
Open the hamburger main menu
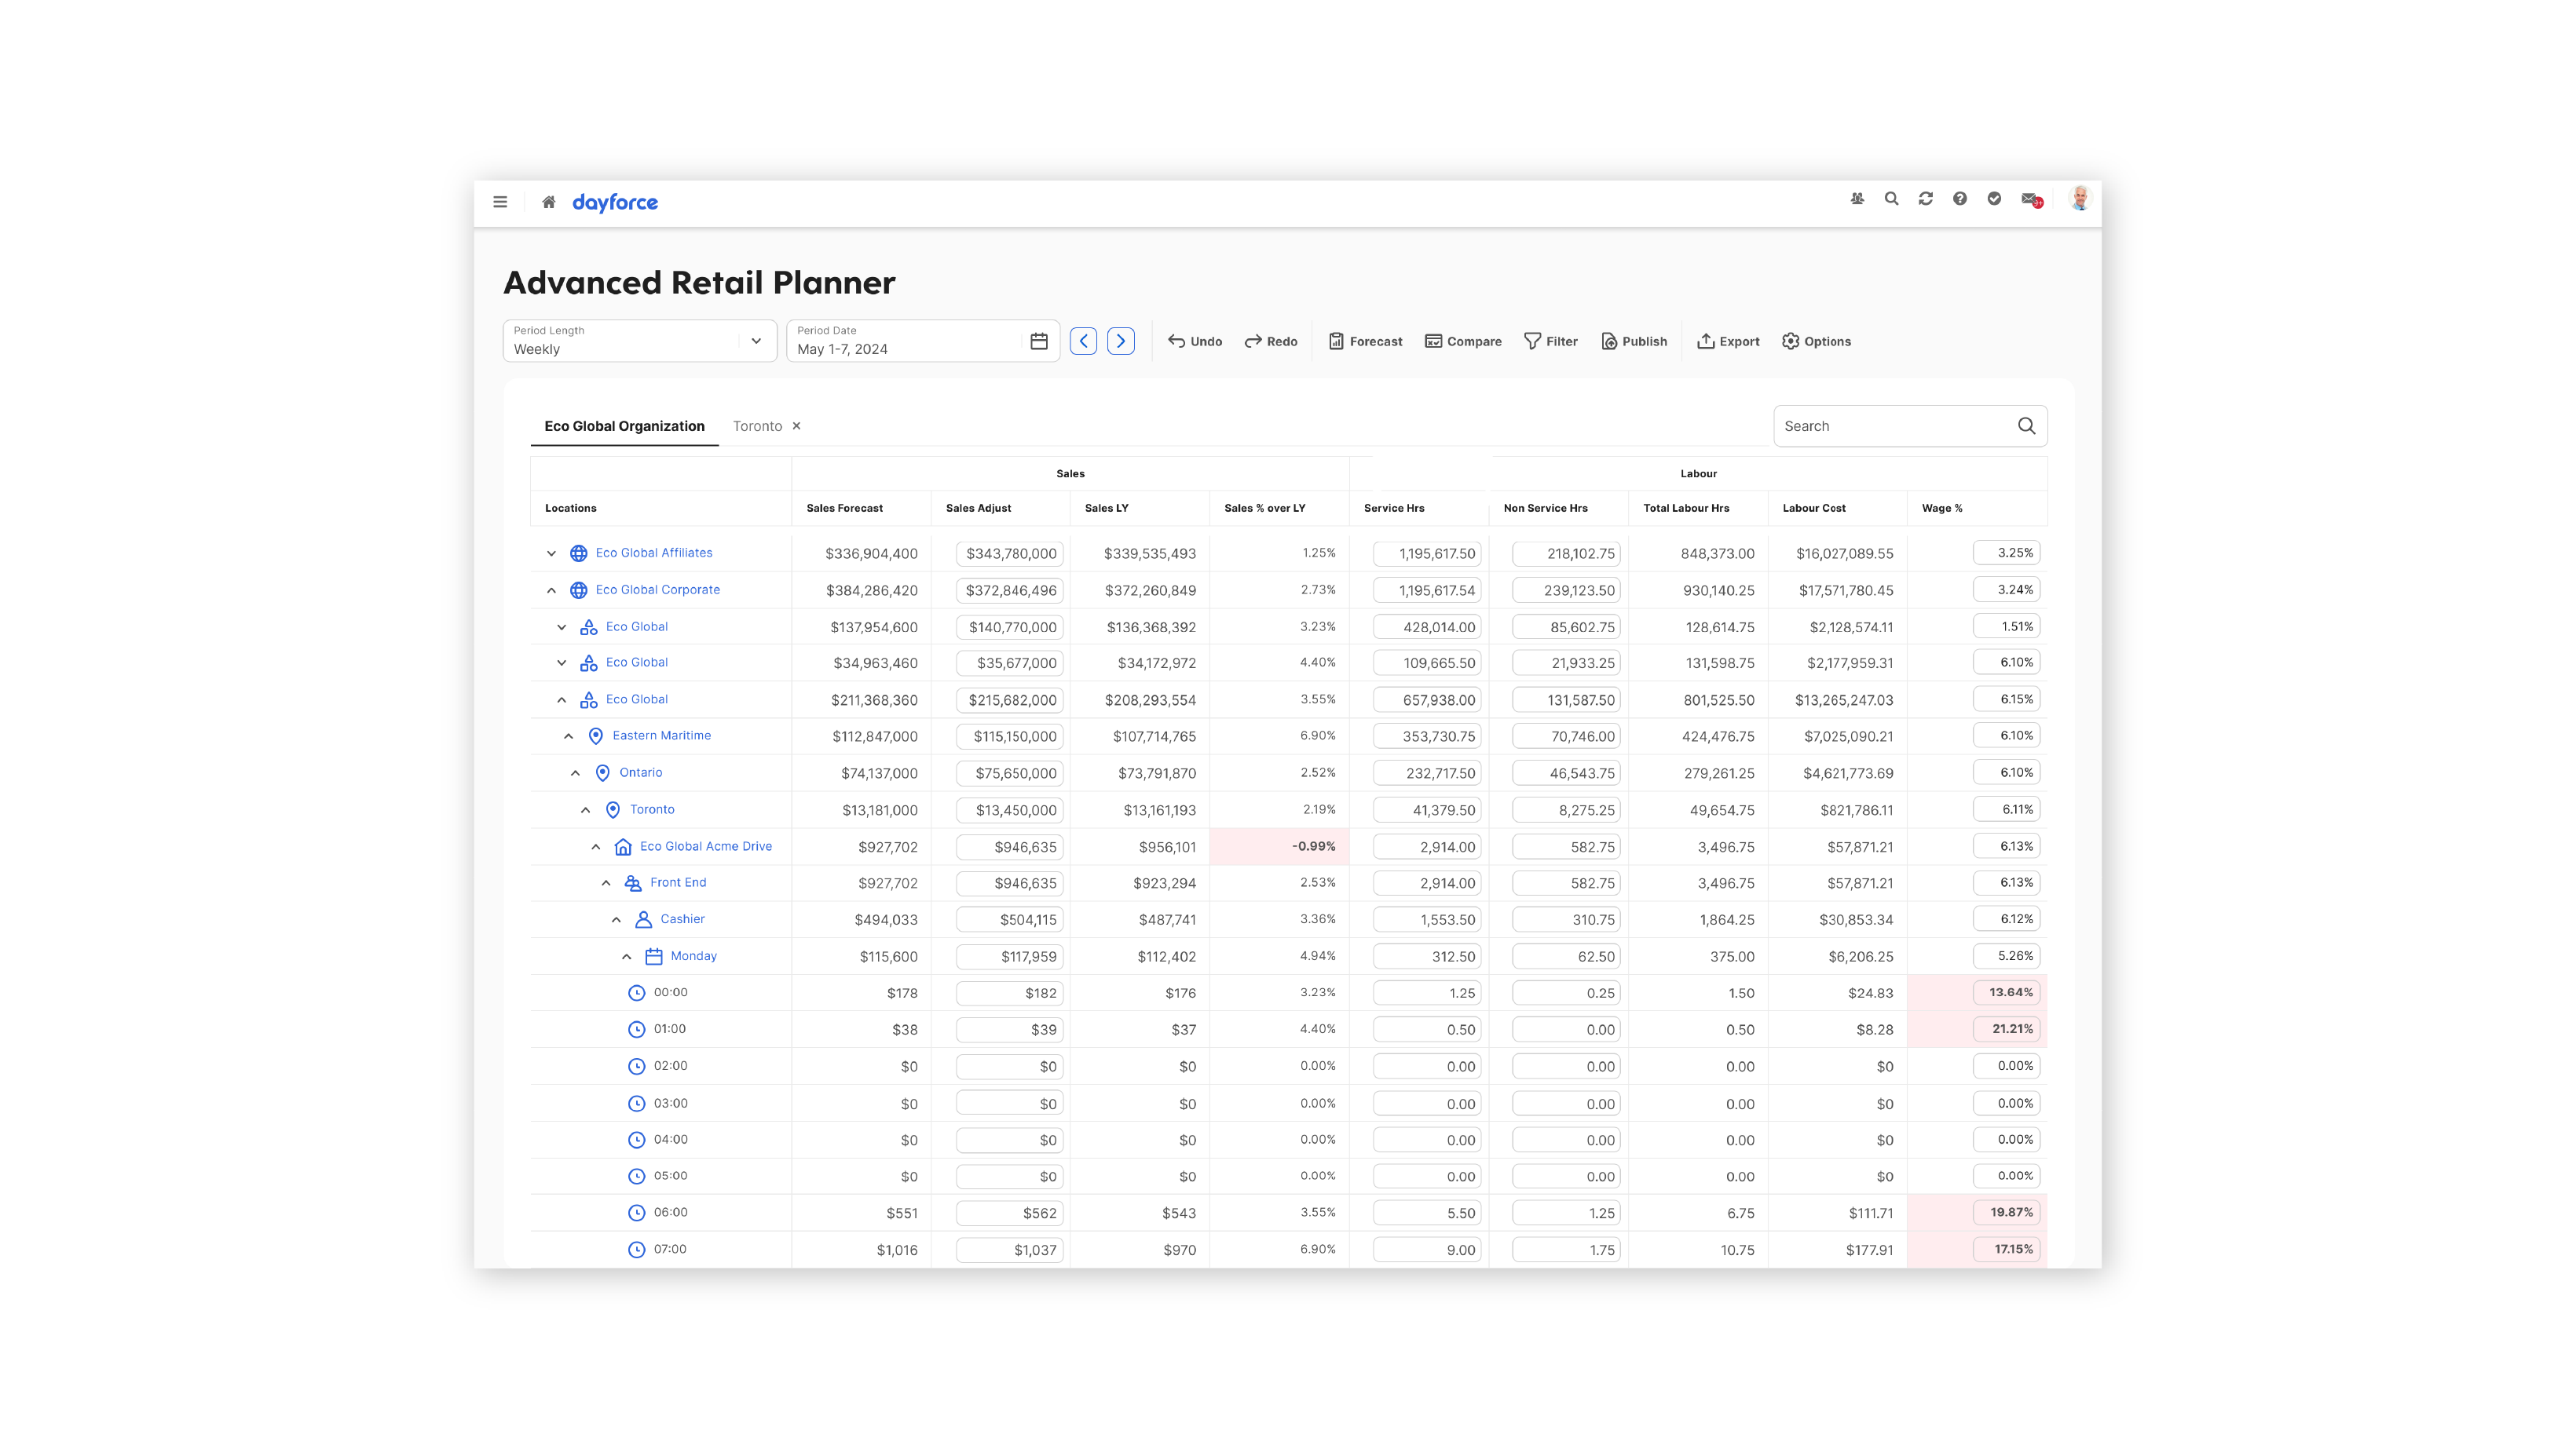click(x=500, y=202)
